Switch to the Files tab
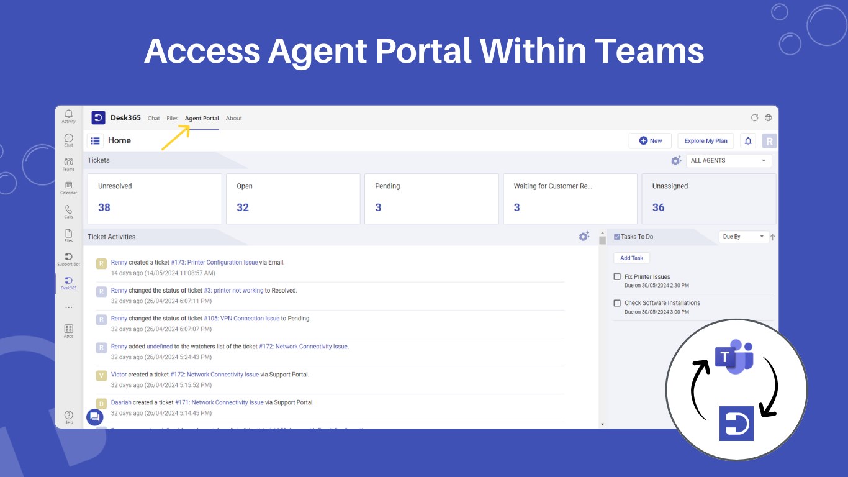Screen dimensions: 848x477 (172, 118)
